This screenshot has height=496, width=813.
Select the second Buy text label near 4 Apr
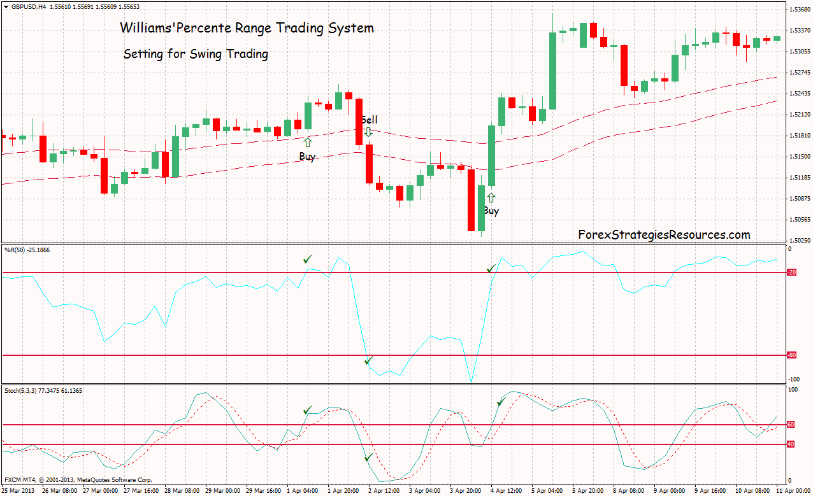491,211
